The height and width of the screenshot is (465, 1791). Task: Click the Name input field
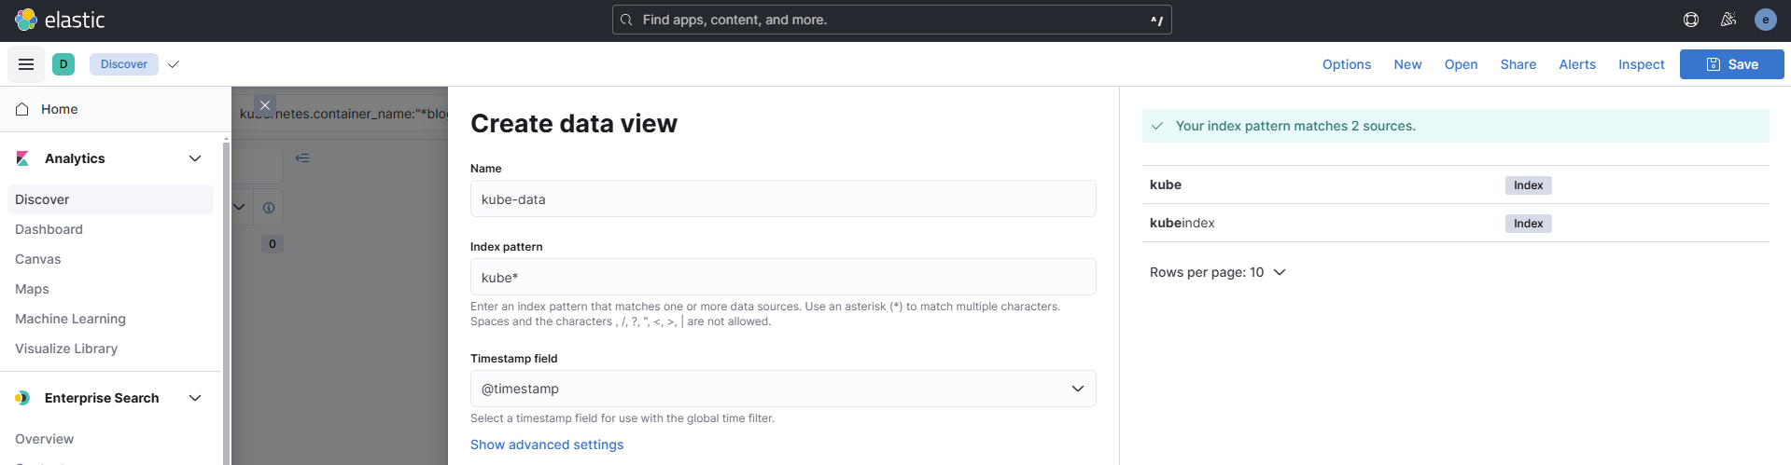click(x=783, y=198)
